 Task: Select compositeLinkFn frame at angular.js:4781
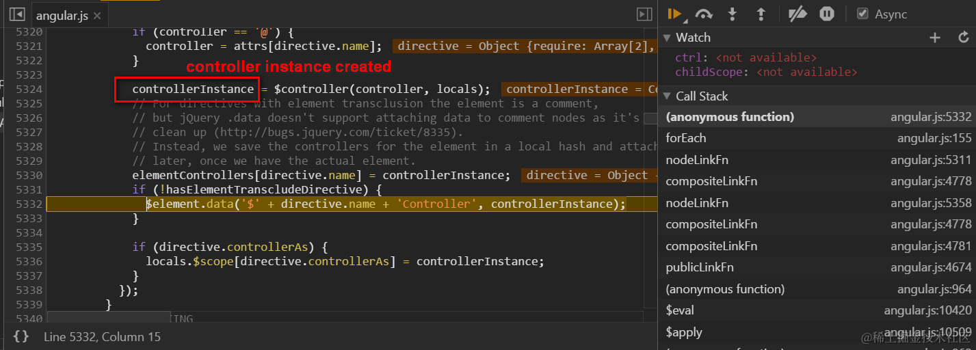(817, 246)
